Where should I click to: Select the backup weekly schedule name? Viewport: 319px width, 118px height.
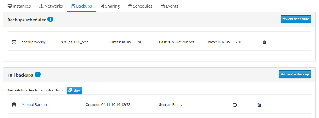[33, 42]
